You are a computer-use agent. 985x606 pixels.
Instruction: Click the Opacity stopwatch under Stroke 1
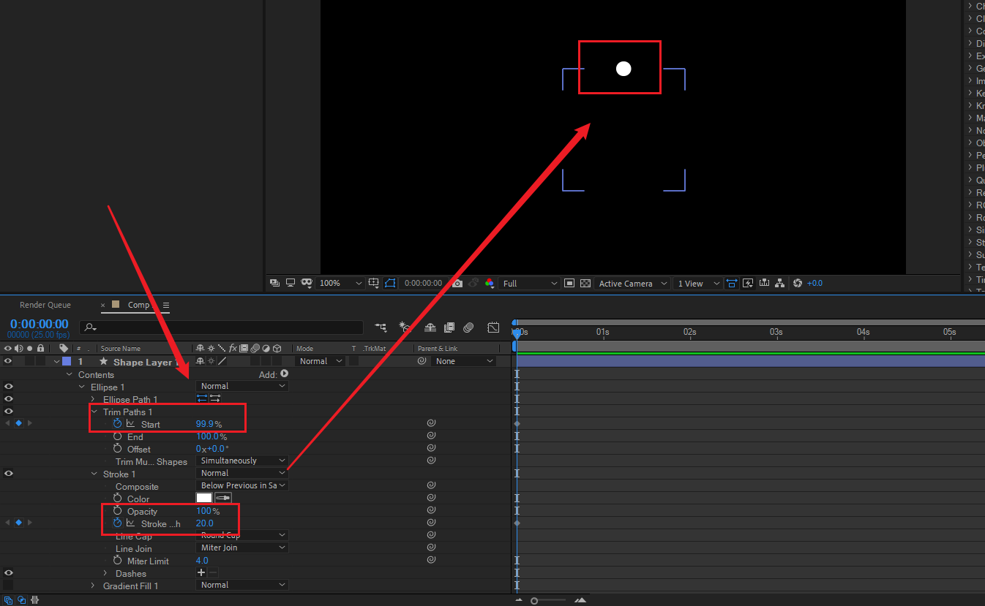pyautogui.click(x=117, y=511)
